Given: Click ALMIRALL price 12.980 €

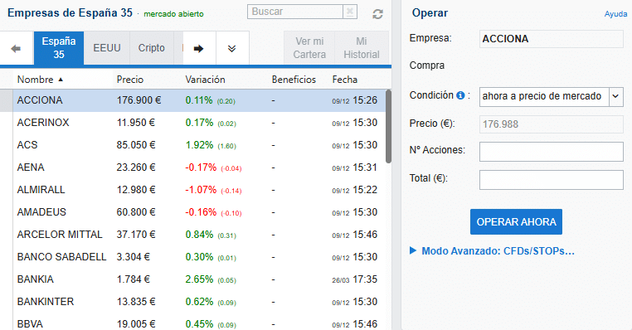Looking at the screenshot, I should pyautogui.click(x=136, y=190).
